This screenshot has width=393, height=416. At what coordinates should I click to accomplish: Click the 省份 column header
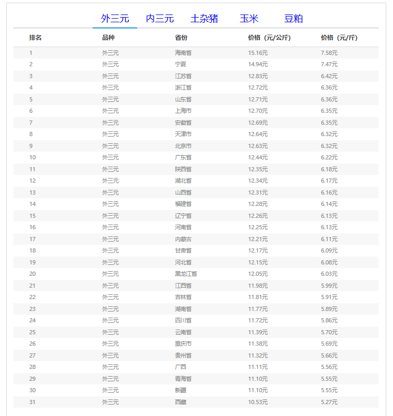181,38
